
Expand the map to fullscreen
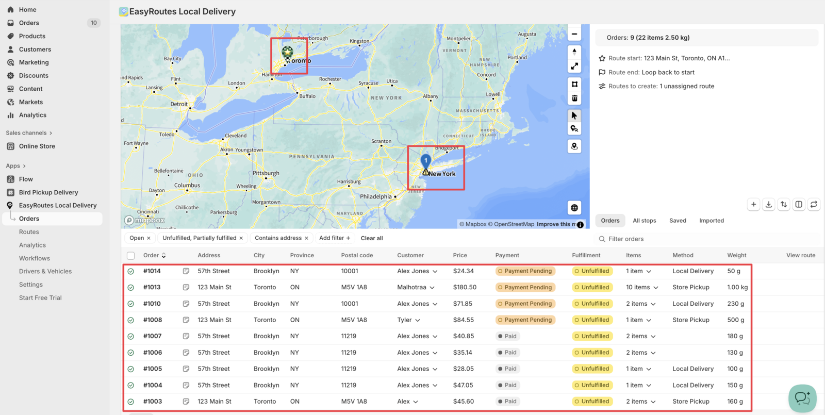click(x=574, y=66)
